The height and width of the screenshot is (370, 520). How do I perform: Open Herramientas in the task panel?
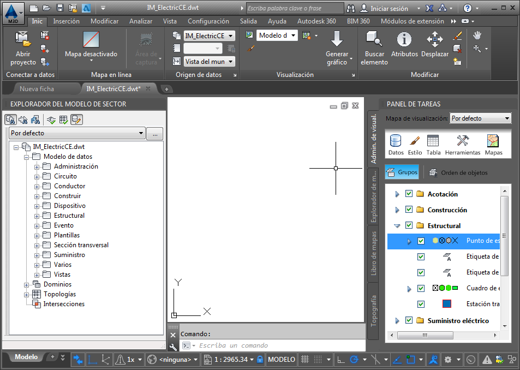pyautogui.click(x=463, y=145)
